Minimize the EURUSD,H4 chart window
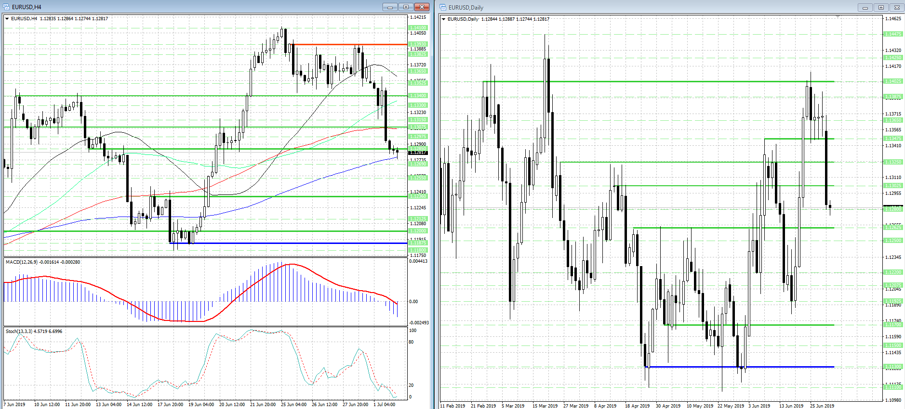This screenshot has height=409, width=905. click(390, 7)
